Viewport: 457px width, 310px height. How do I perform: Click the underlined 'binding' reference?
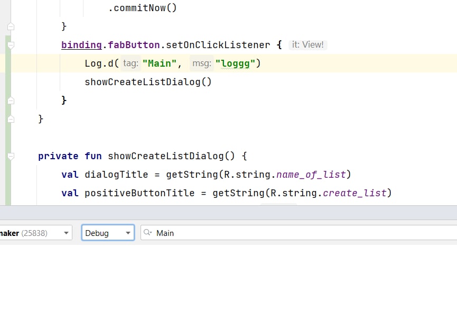81,45
